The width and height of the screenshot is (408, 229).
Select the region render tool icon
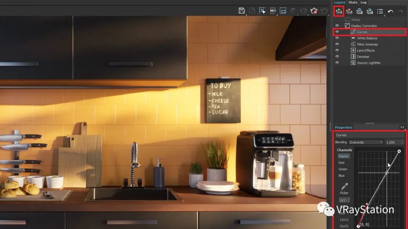tap(262, 11)
